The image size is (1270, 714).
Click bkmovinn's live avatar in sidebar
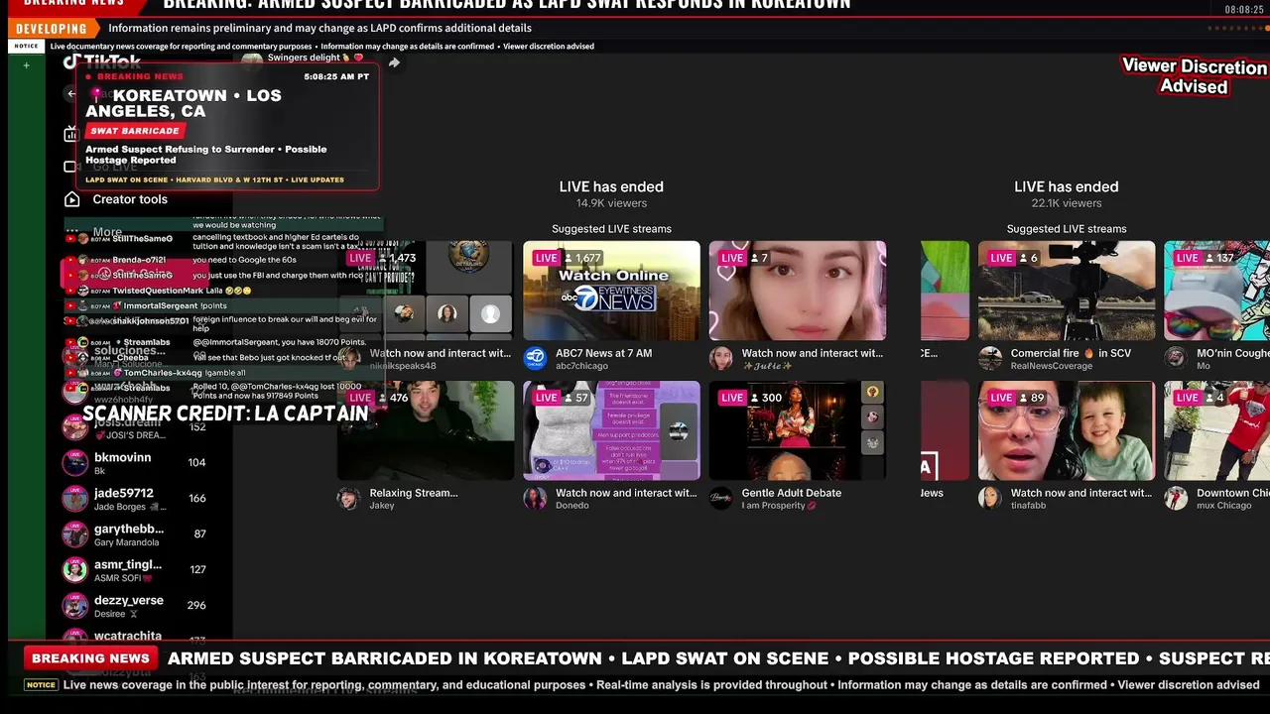(75, 463)
